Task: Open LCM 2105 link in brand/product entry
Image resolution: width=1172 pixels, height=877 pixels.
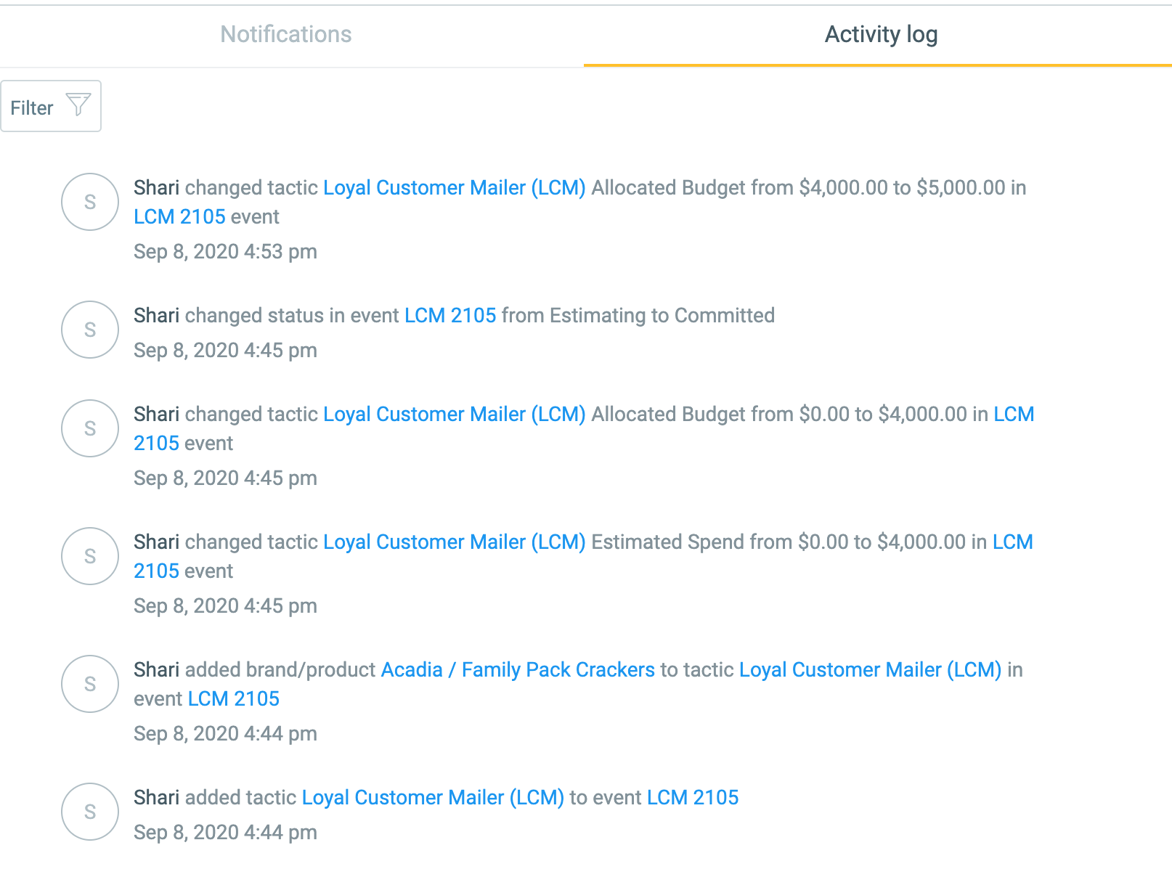Action: (x=234, y=698)
